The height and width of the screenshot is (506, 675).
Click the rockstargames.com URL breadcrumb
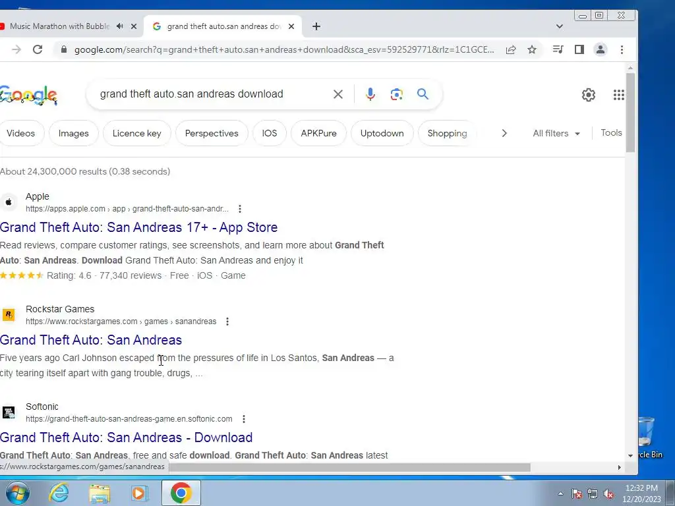pyautogui.click(x=121, y=322)
